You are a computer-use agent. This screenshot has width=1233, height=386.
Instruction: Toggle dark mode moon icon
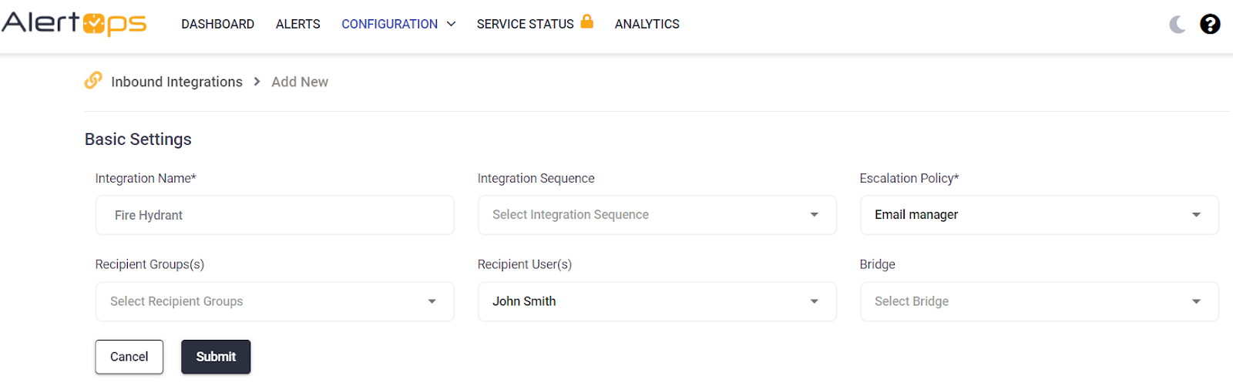(1177, 25)
